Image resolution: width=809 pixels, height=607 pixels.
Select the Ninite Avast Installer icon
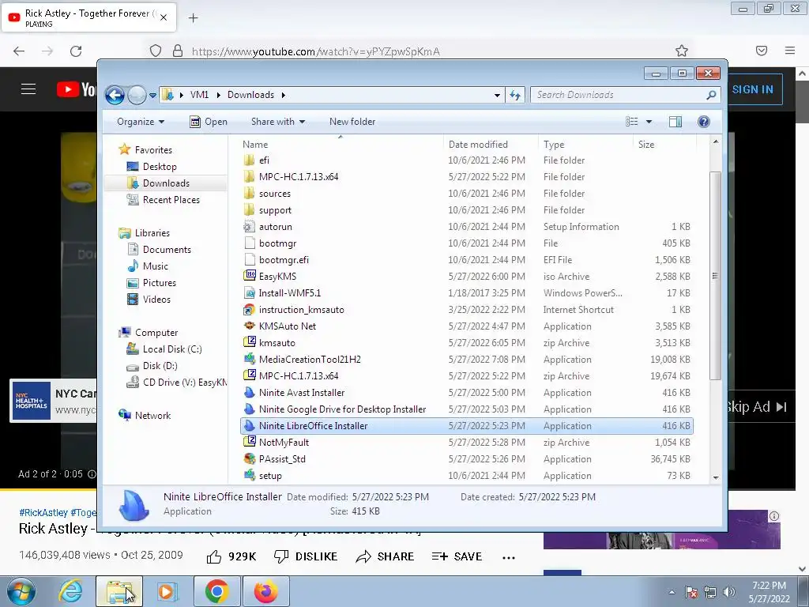[250, 393]
